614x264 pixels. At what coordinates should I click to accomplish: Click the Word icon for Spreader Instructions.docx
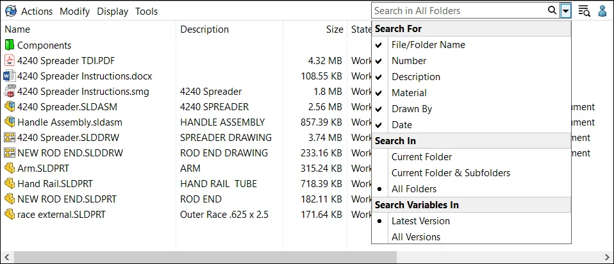pos(10,76)
